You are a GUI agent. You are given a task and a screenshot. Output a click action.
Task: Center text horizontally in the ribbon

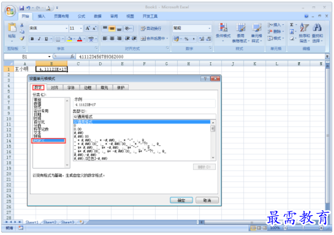[112, 39]
